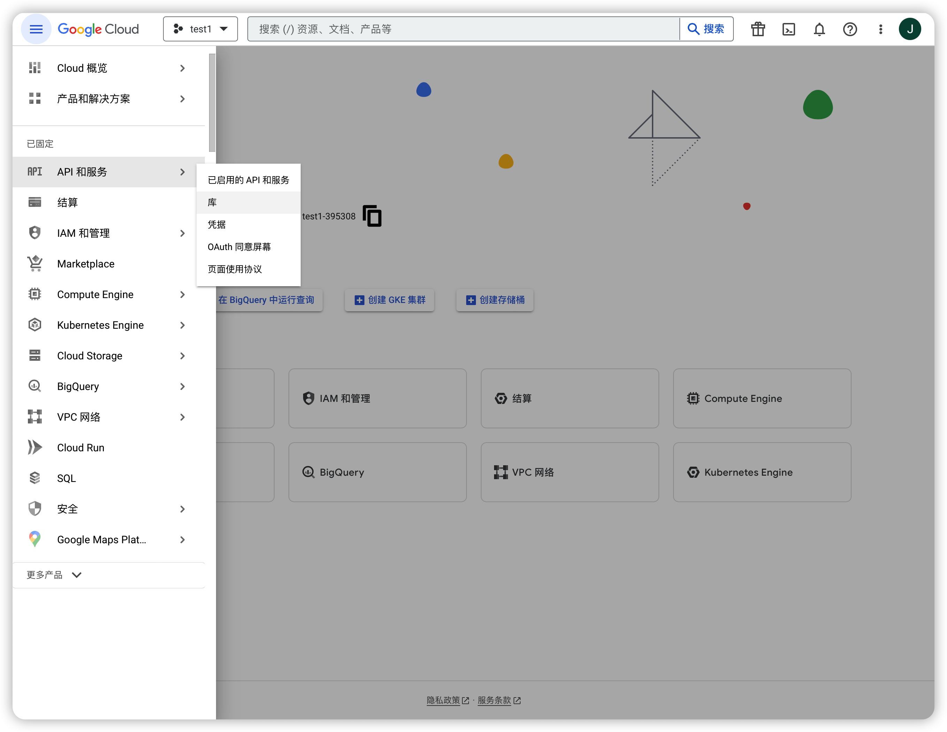Open the 结算 quick access card
This screenshot has height=732, width=947.
(x=570, y=398)
